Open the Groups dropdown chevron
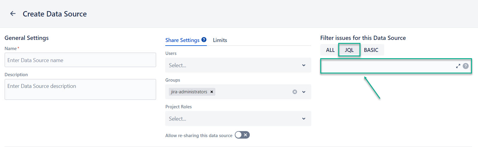This screenshot has width=478, height=147. coord(303,92)
